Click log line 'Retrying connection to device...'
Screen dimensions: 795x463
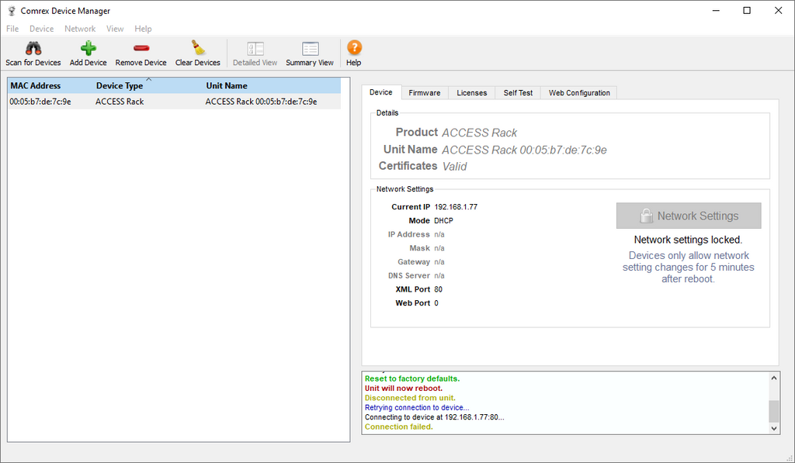coord(417,407)
